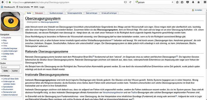Show bookmarks list icon

(x=182, y=2)
